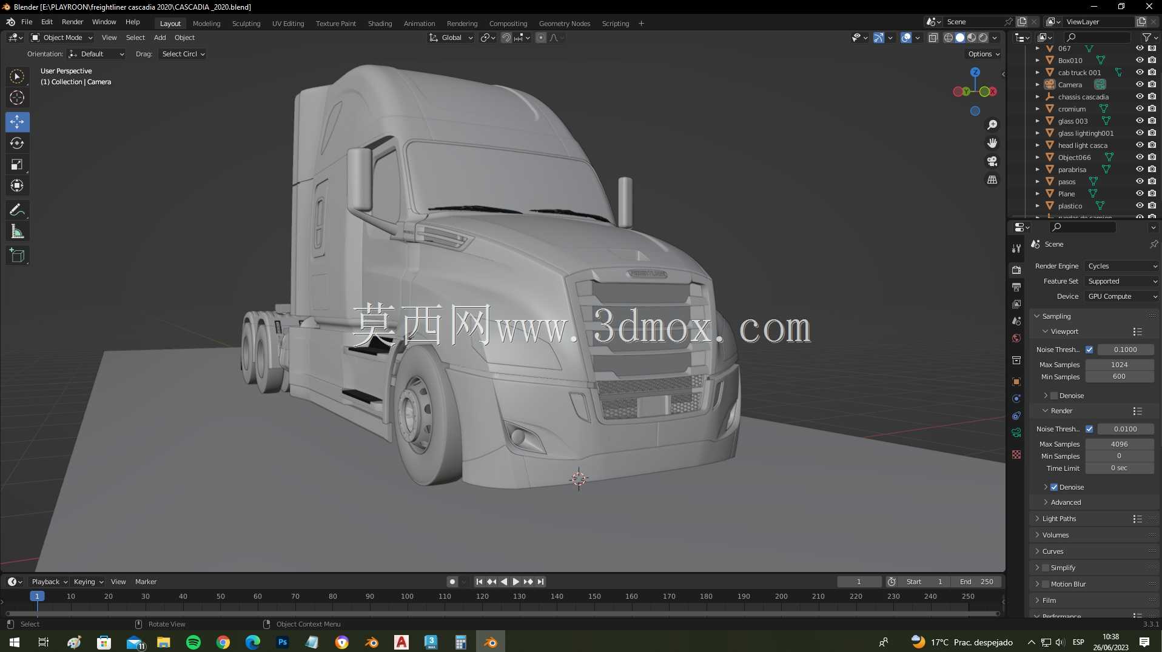Open the Texture properties tab
Viewport: 1162px width, 652px height.
[x=1016, y=454]
